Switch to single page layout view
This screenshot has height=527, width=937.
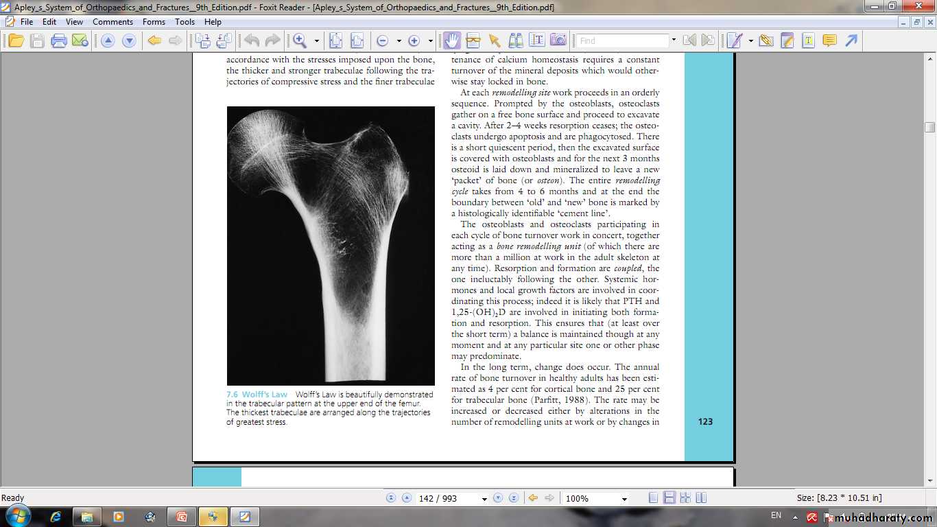coord(654,498)
